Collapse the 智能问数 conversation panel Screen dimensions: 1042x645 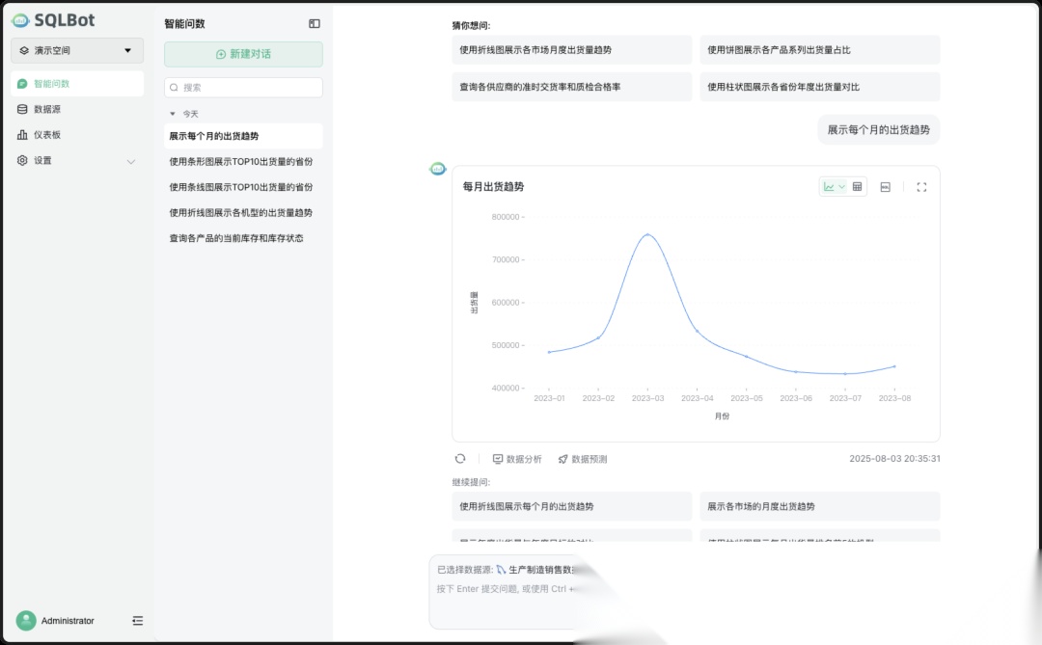(x=314, y=22)
